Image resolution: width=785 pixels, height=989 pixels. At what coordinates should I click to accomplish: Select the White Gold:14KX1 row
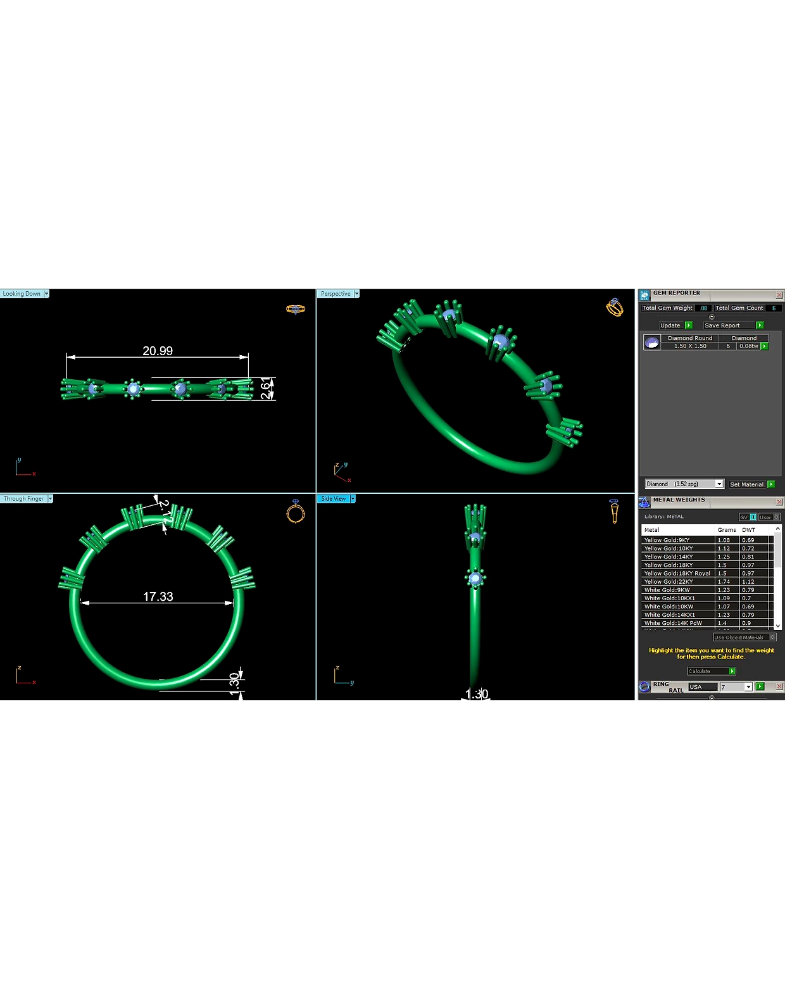(x=707, y=614)
